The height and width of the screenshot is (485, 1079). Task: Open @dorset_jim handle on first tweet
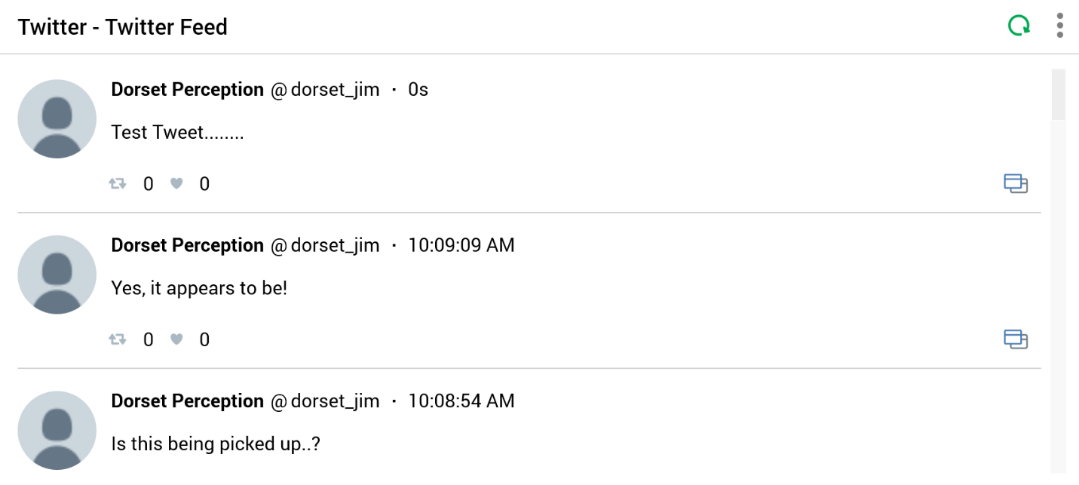tap(325, 90)
